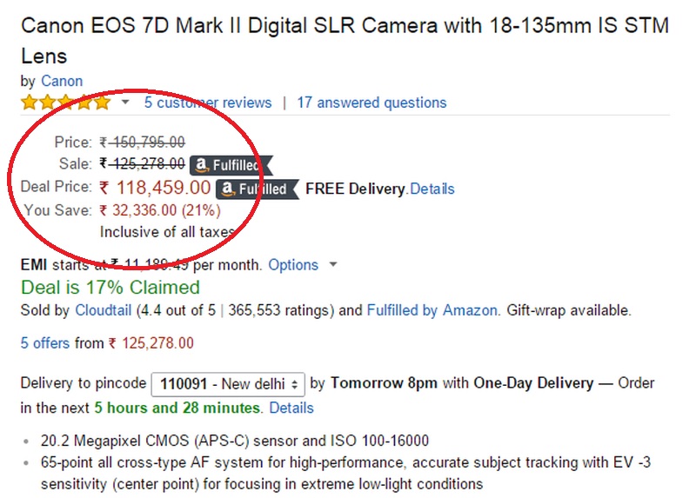Click the offers price ₹125,278.00
Viewport: 696px width, 498px height.
(x=157, y=342)
